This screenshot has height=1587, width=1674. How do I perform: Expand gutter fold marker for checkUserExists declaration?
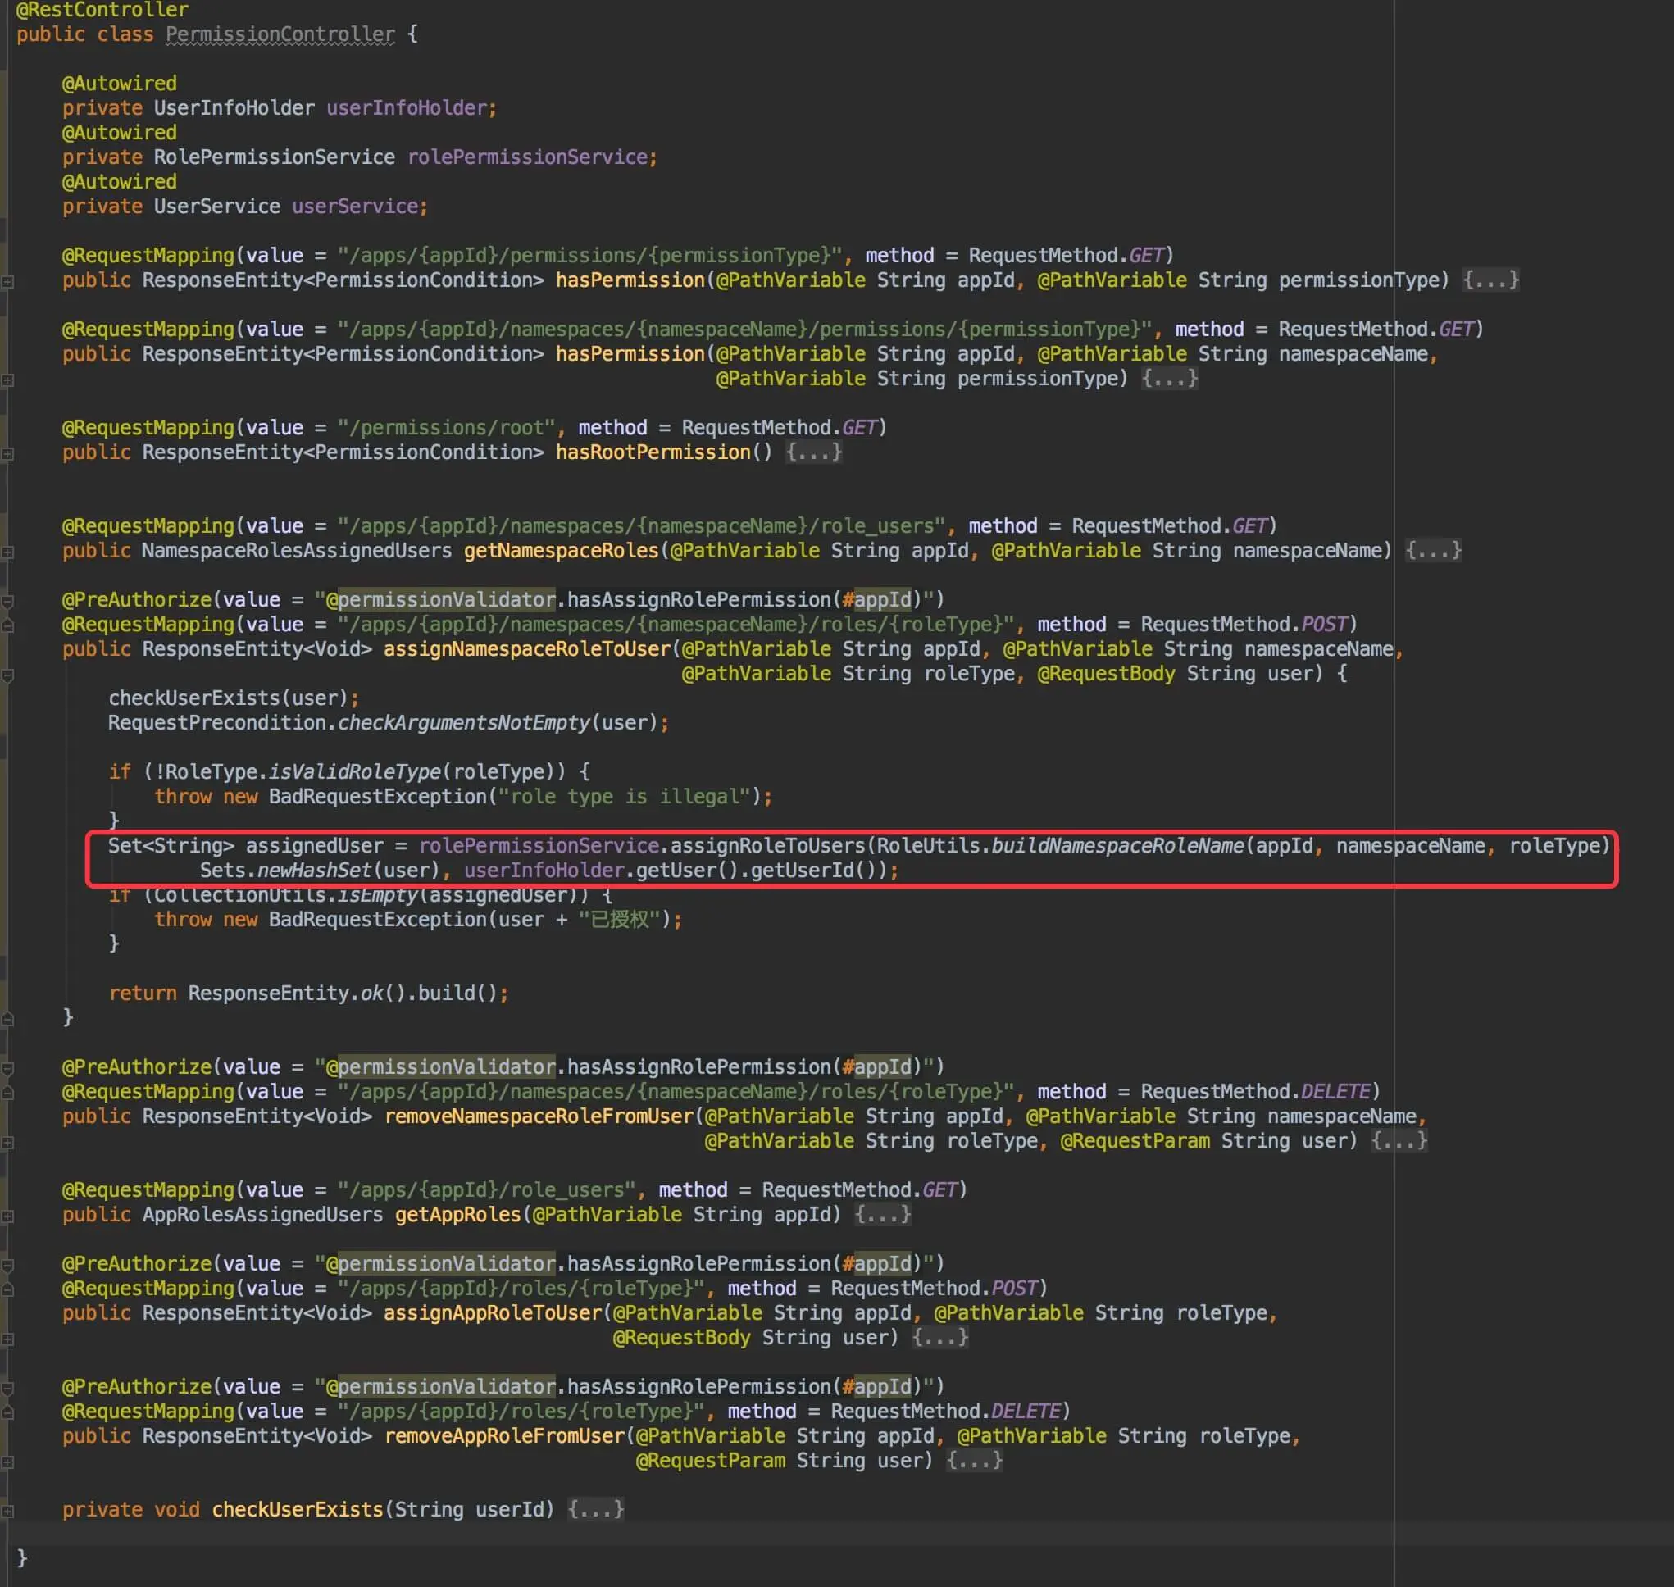click(7, 1511)
